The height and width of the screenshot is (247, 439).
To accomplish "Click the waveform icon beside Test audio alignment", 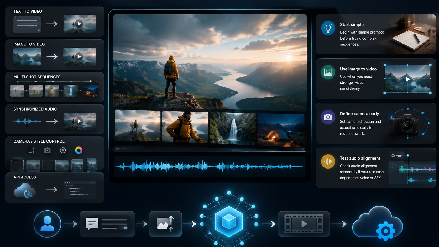I will [328, 161].
